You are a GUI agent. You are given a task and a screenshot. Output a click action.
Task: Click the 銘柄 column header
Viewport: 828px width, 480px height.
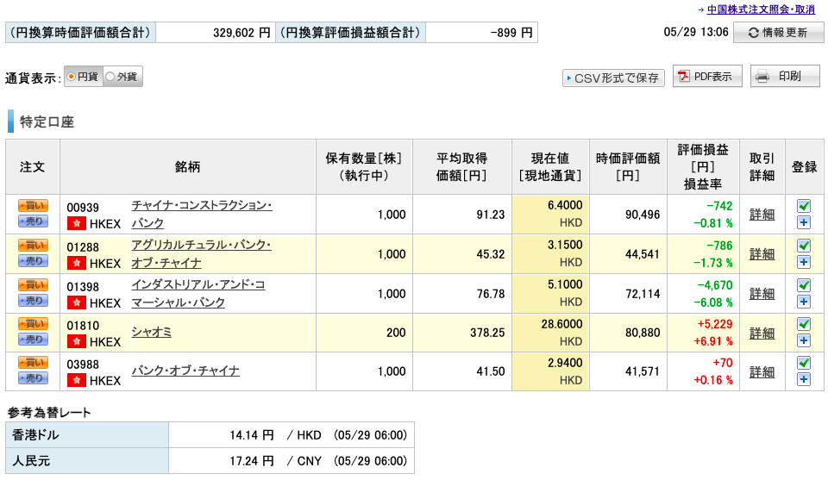click(x=187, y=167)
